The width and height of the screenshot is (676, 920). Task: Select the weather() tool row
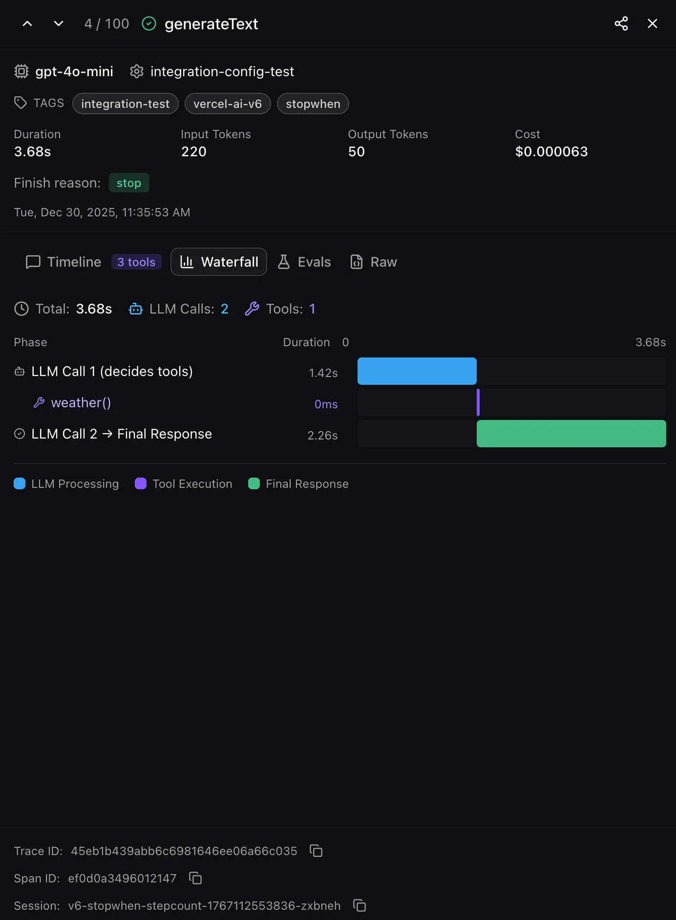81,402
